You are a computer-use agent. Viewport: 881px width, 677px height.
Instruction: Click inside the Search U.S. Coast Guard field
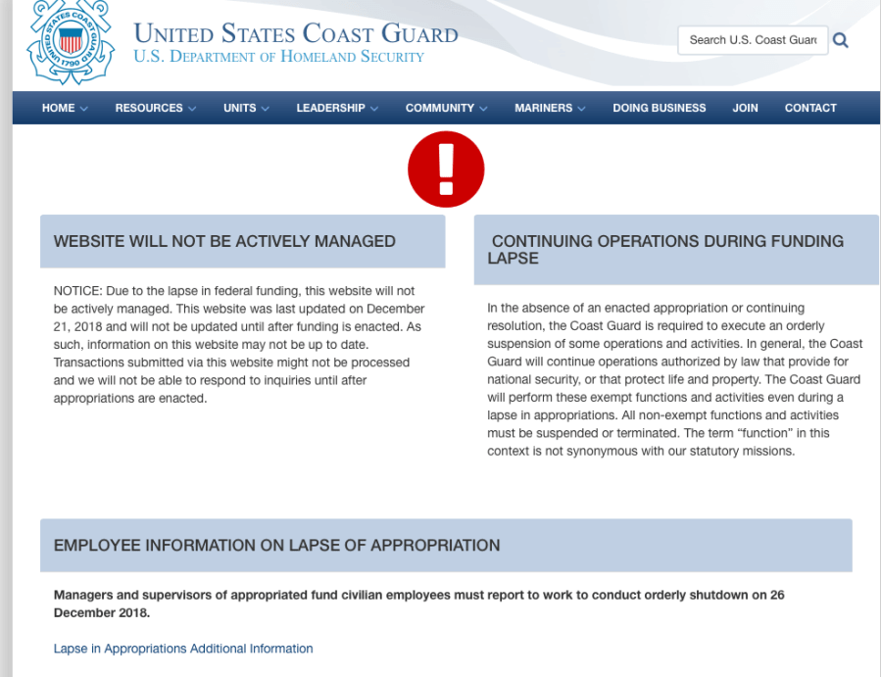click(x=752, y=40)
